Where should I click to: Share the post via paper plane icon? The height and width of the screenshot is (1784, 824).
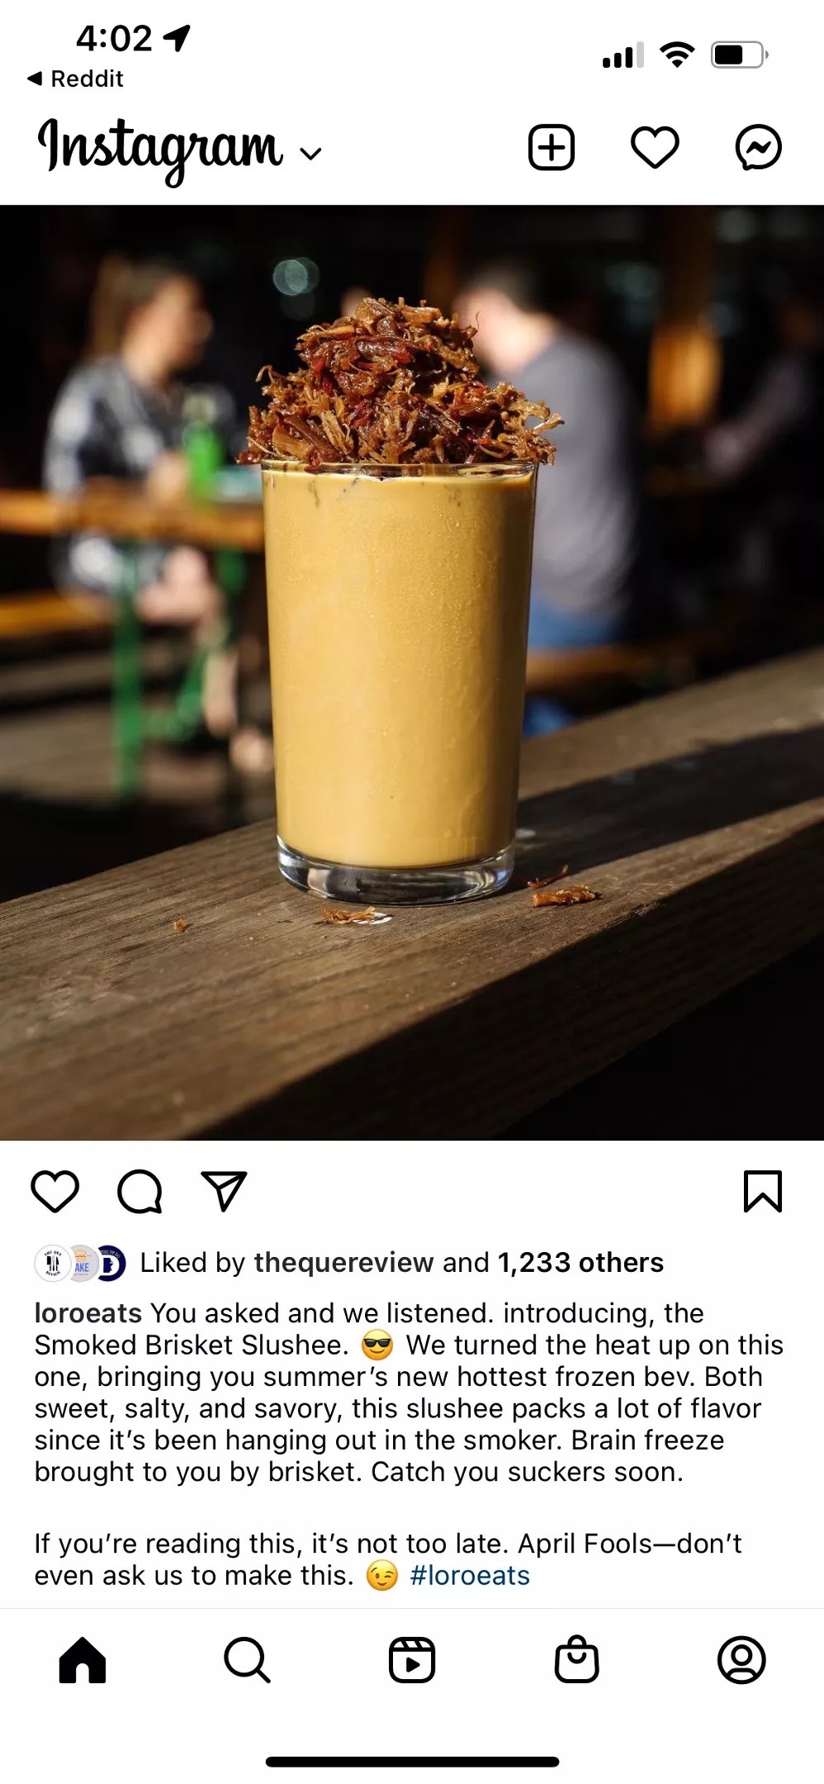[225, 1191]
